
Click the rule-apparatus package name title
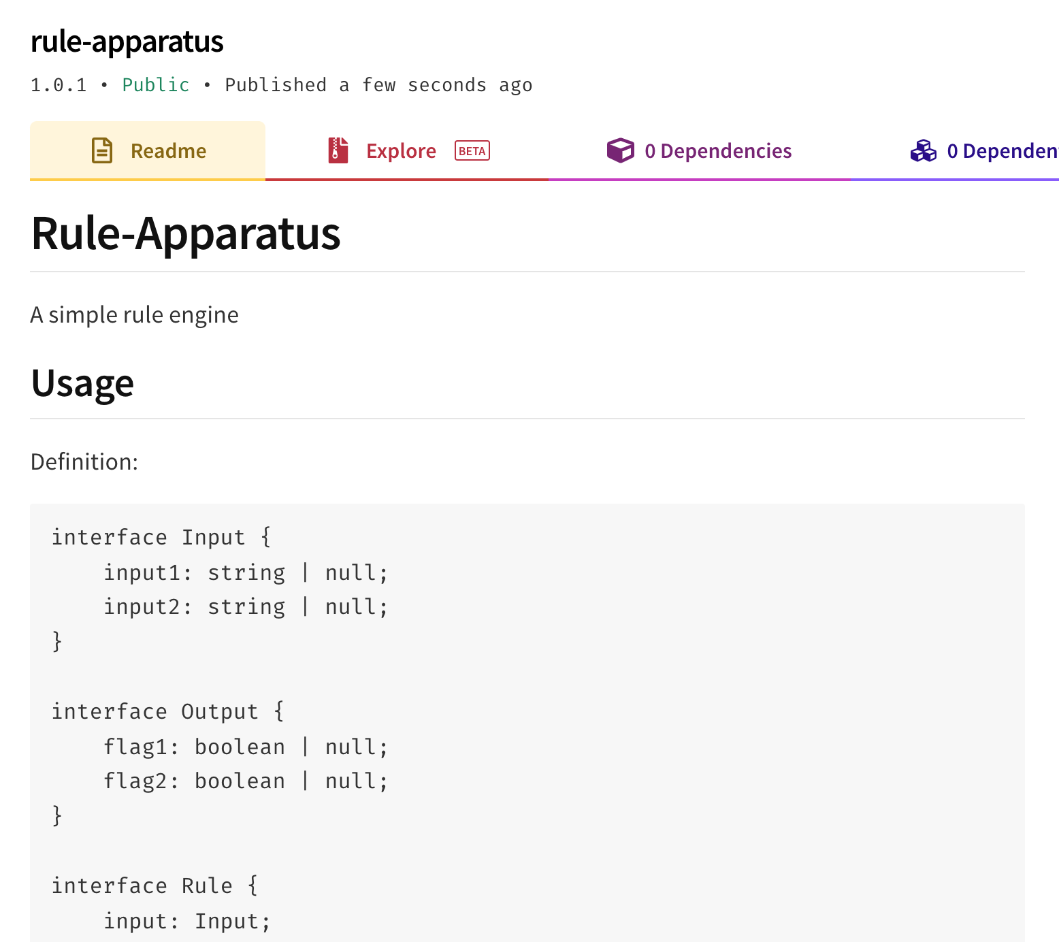tap(127, 42)
